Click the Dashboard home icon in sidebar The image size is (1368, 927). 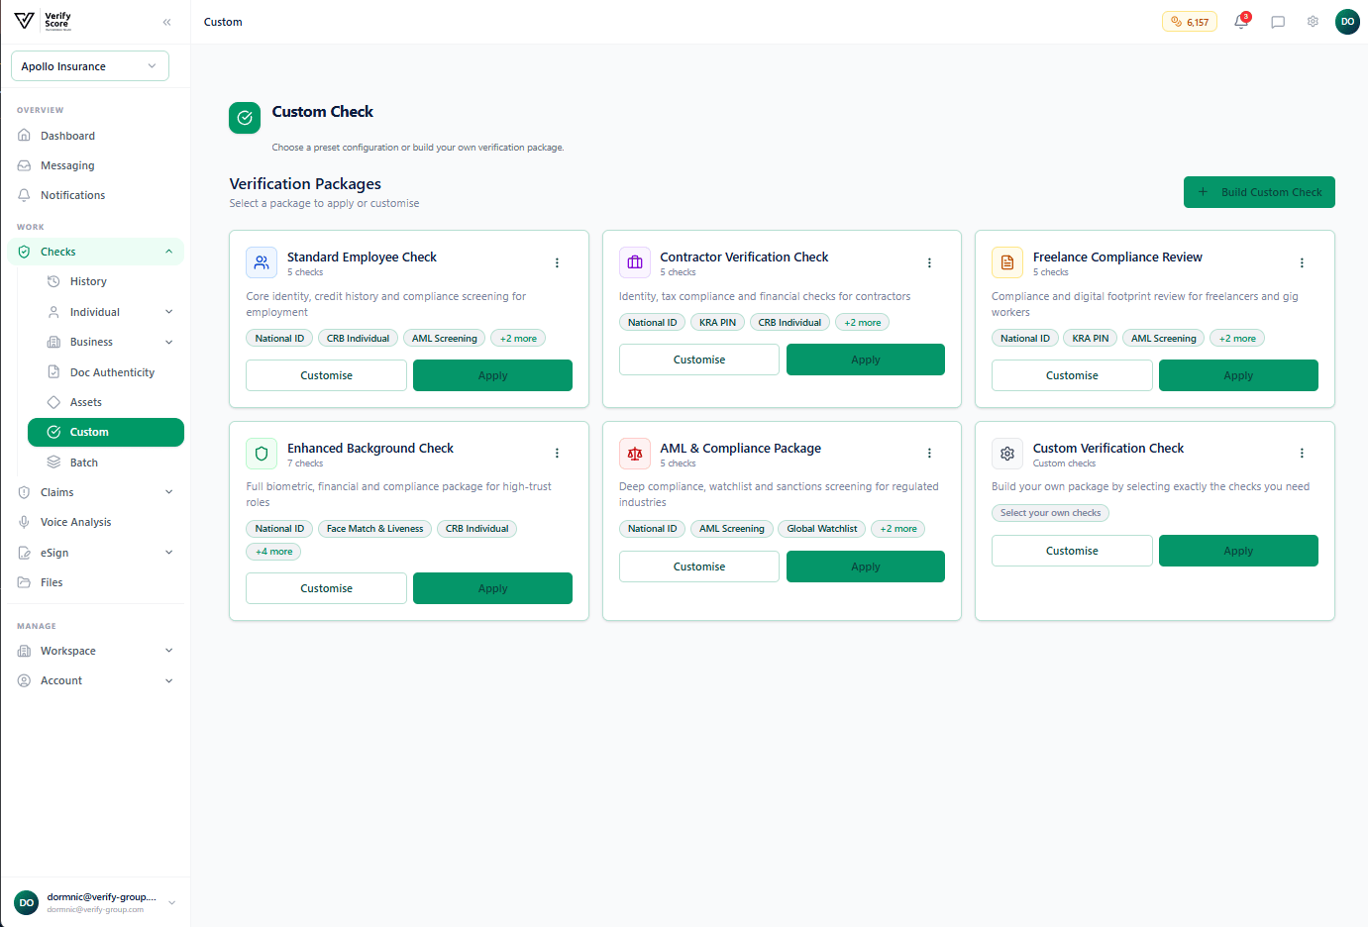tap(24, 136)
